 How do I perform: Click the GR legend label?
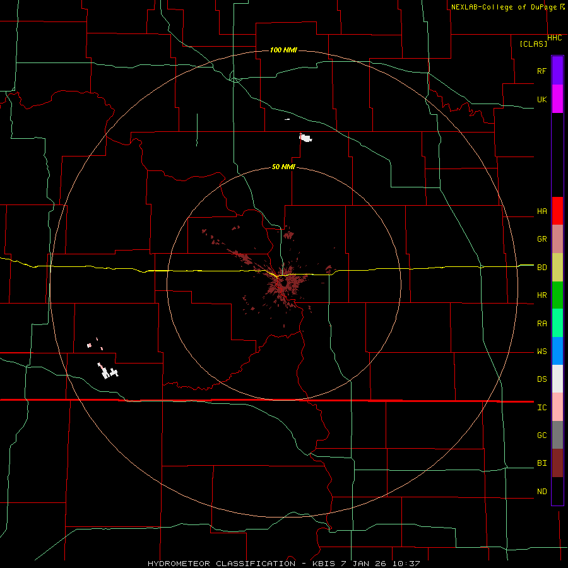pyautogui.click(x=542, y=239)
